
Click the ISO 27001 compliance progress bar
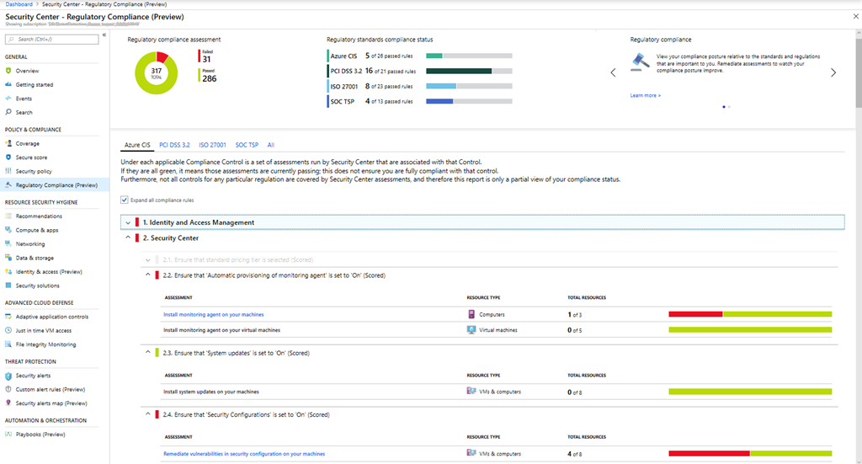(469, 86)
